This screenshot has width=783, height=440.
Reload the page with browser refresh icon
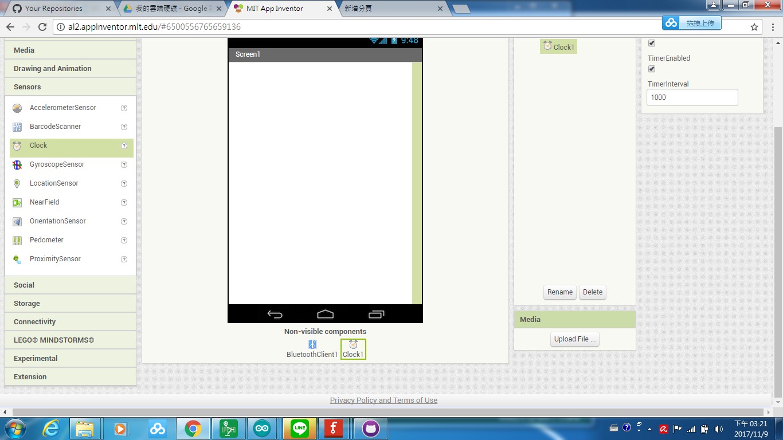[x=42, y=27]
